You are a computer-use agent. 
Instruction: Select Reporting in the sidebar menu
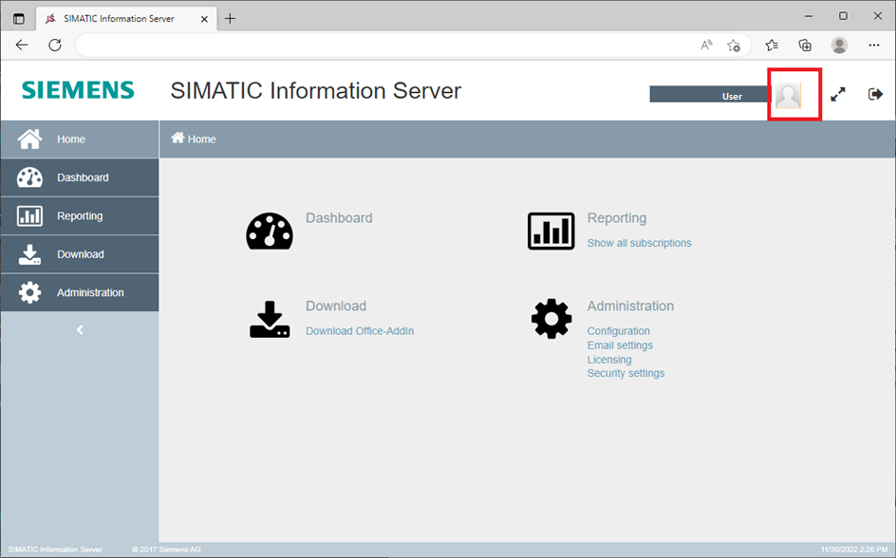pos(80,216)
